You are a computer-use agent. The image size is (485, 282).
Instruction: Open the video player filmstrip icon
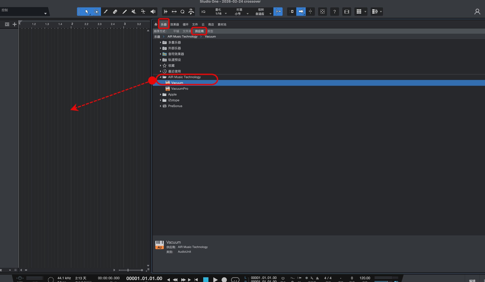[x=347, y=12]
